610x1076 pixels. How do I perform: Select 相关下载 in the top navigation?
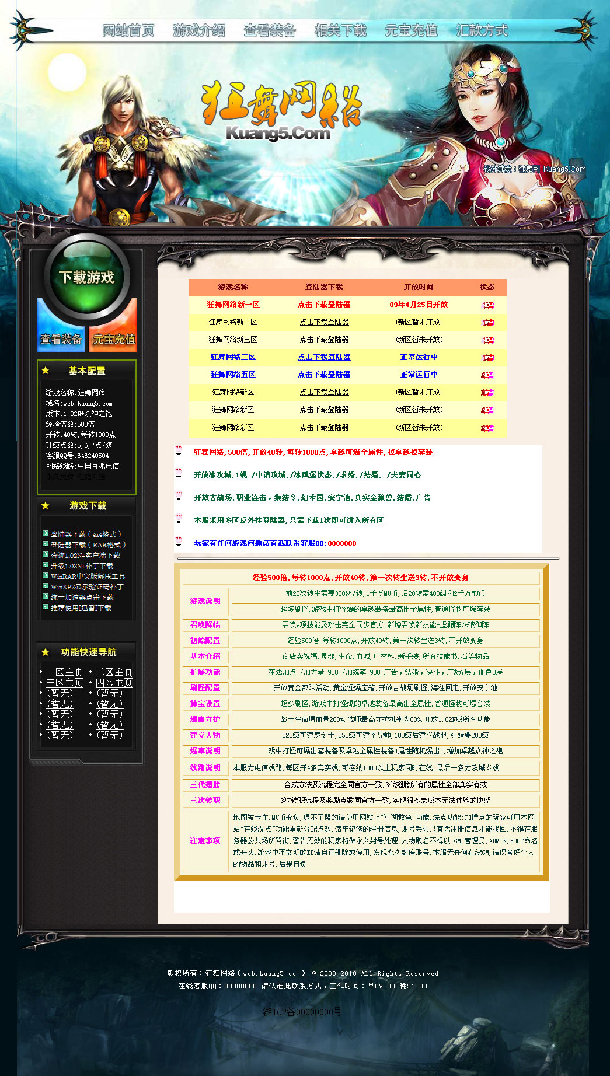pyautogui.click(x=340, y=30)
